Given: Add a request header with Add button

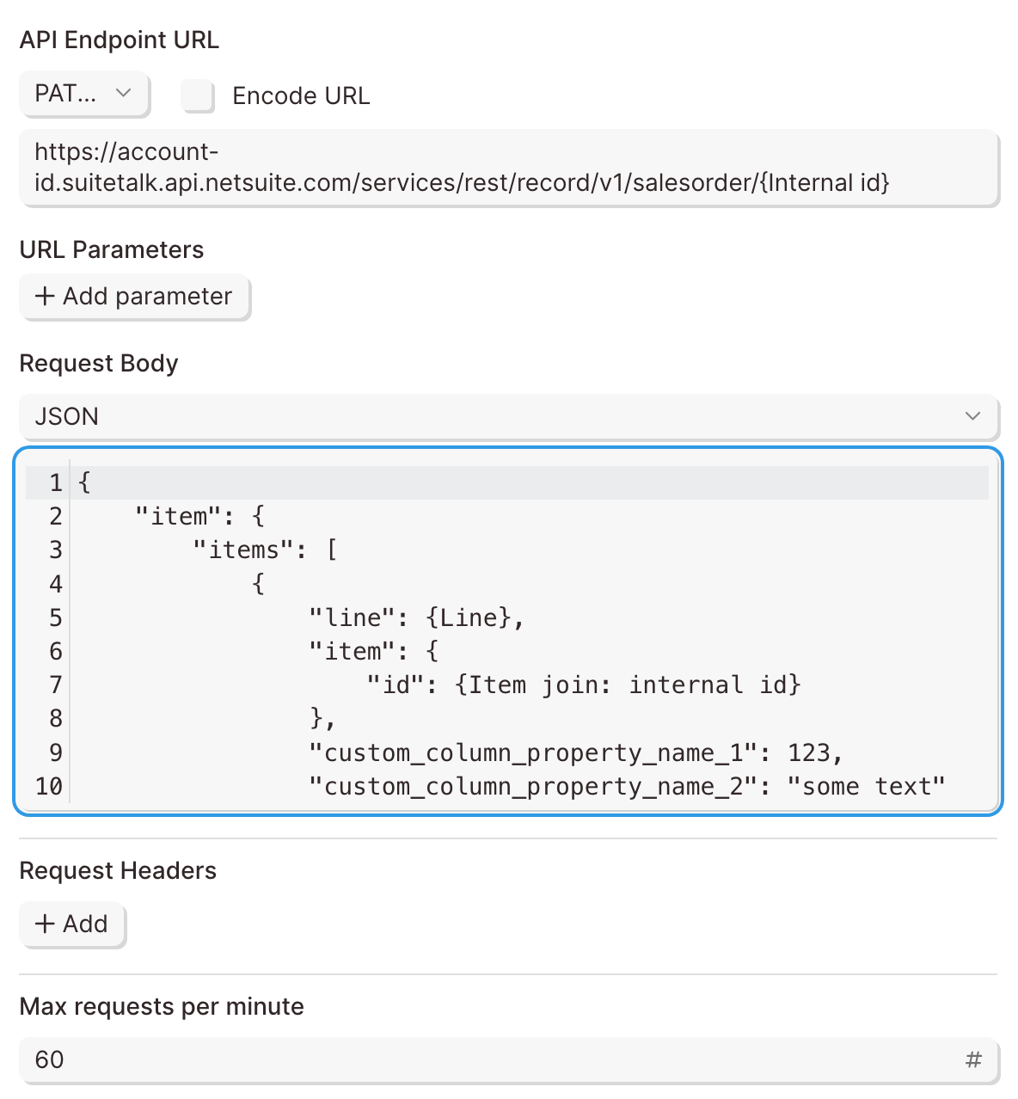Looking at the screenshot, I should coord(72,924).
